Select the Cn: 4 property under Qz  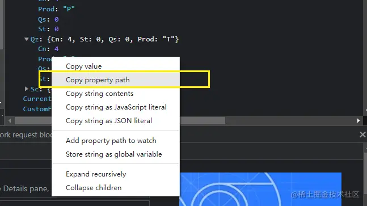(48, 49)
